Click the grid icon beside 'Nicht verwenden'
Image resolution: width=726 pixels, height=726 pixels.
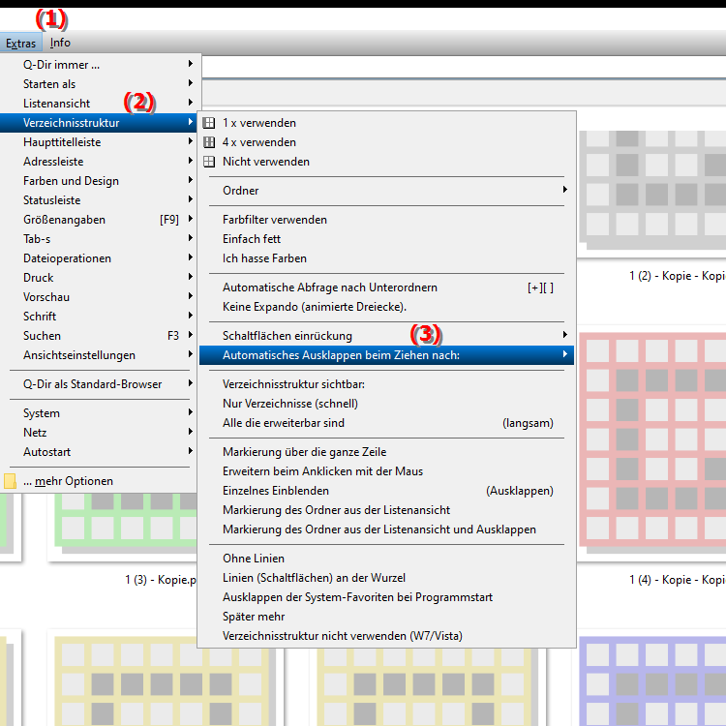point(209,162)
